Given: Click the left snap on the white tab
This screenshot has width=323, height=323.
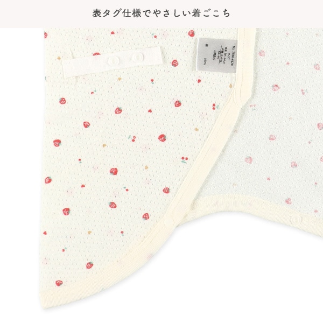Looking at the screenshot, I should tap(114, 60).
